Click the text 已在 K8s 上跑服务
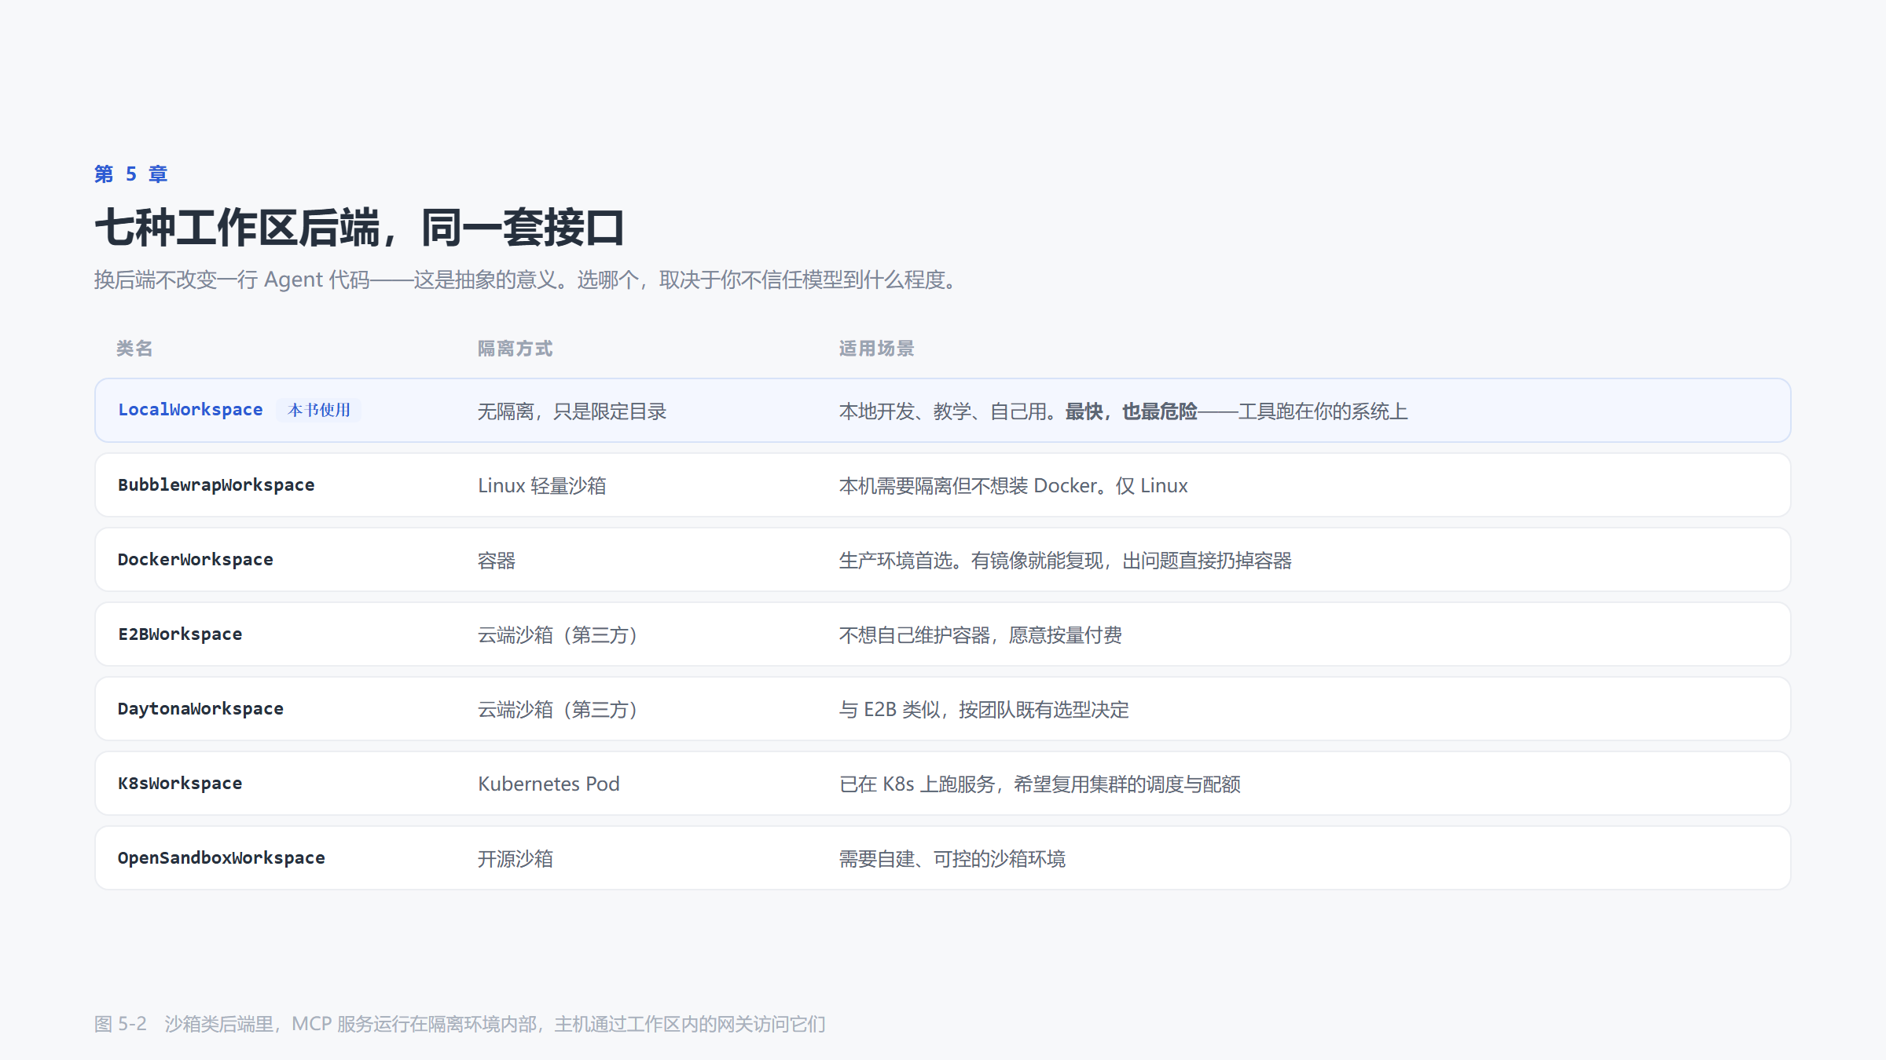The image size is (1886, 1060). (x=917, y=784)
